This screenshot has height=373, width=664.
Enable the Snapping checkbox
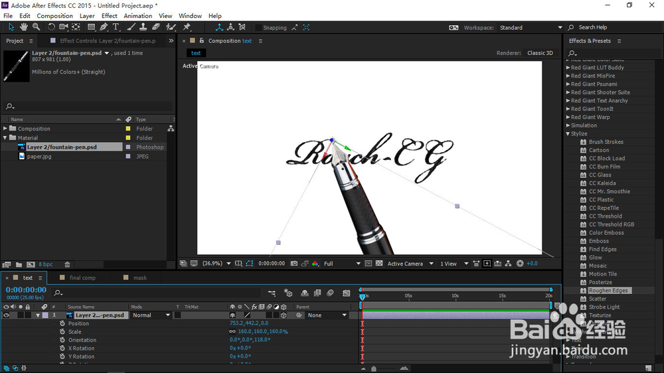pyautogui.click(x=258, y=27)
